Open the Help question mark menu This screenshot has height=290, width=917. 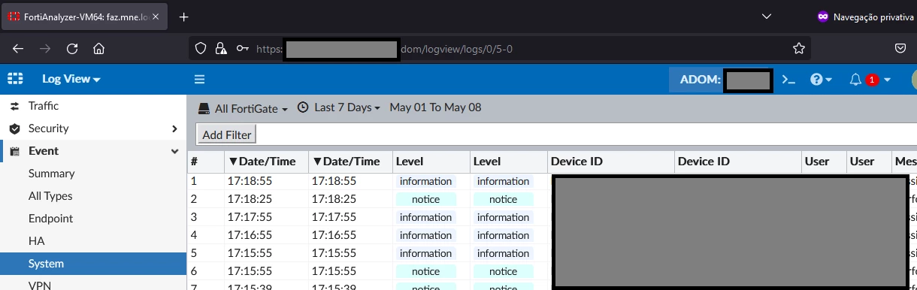(x=821, y=79)
